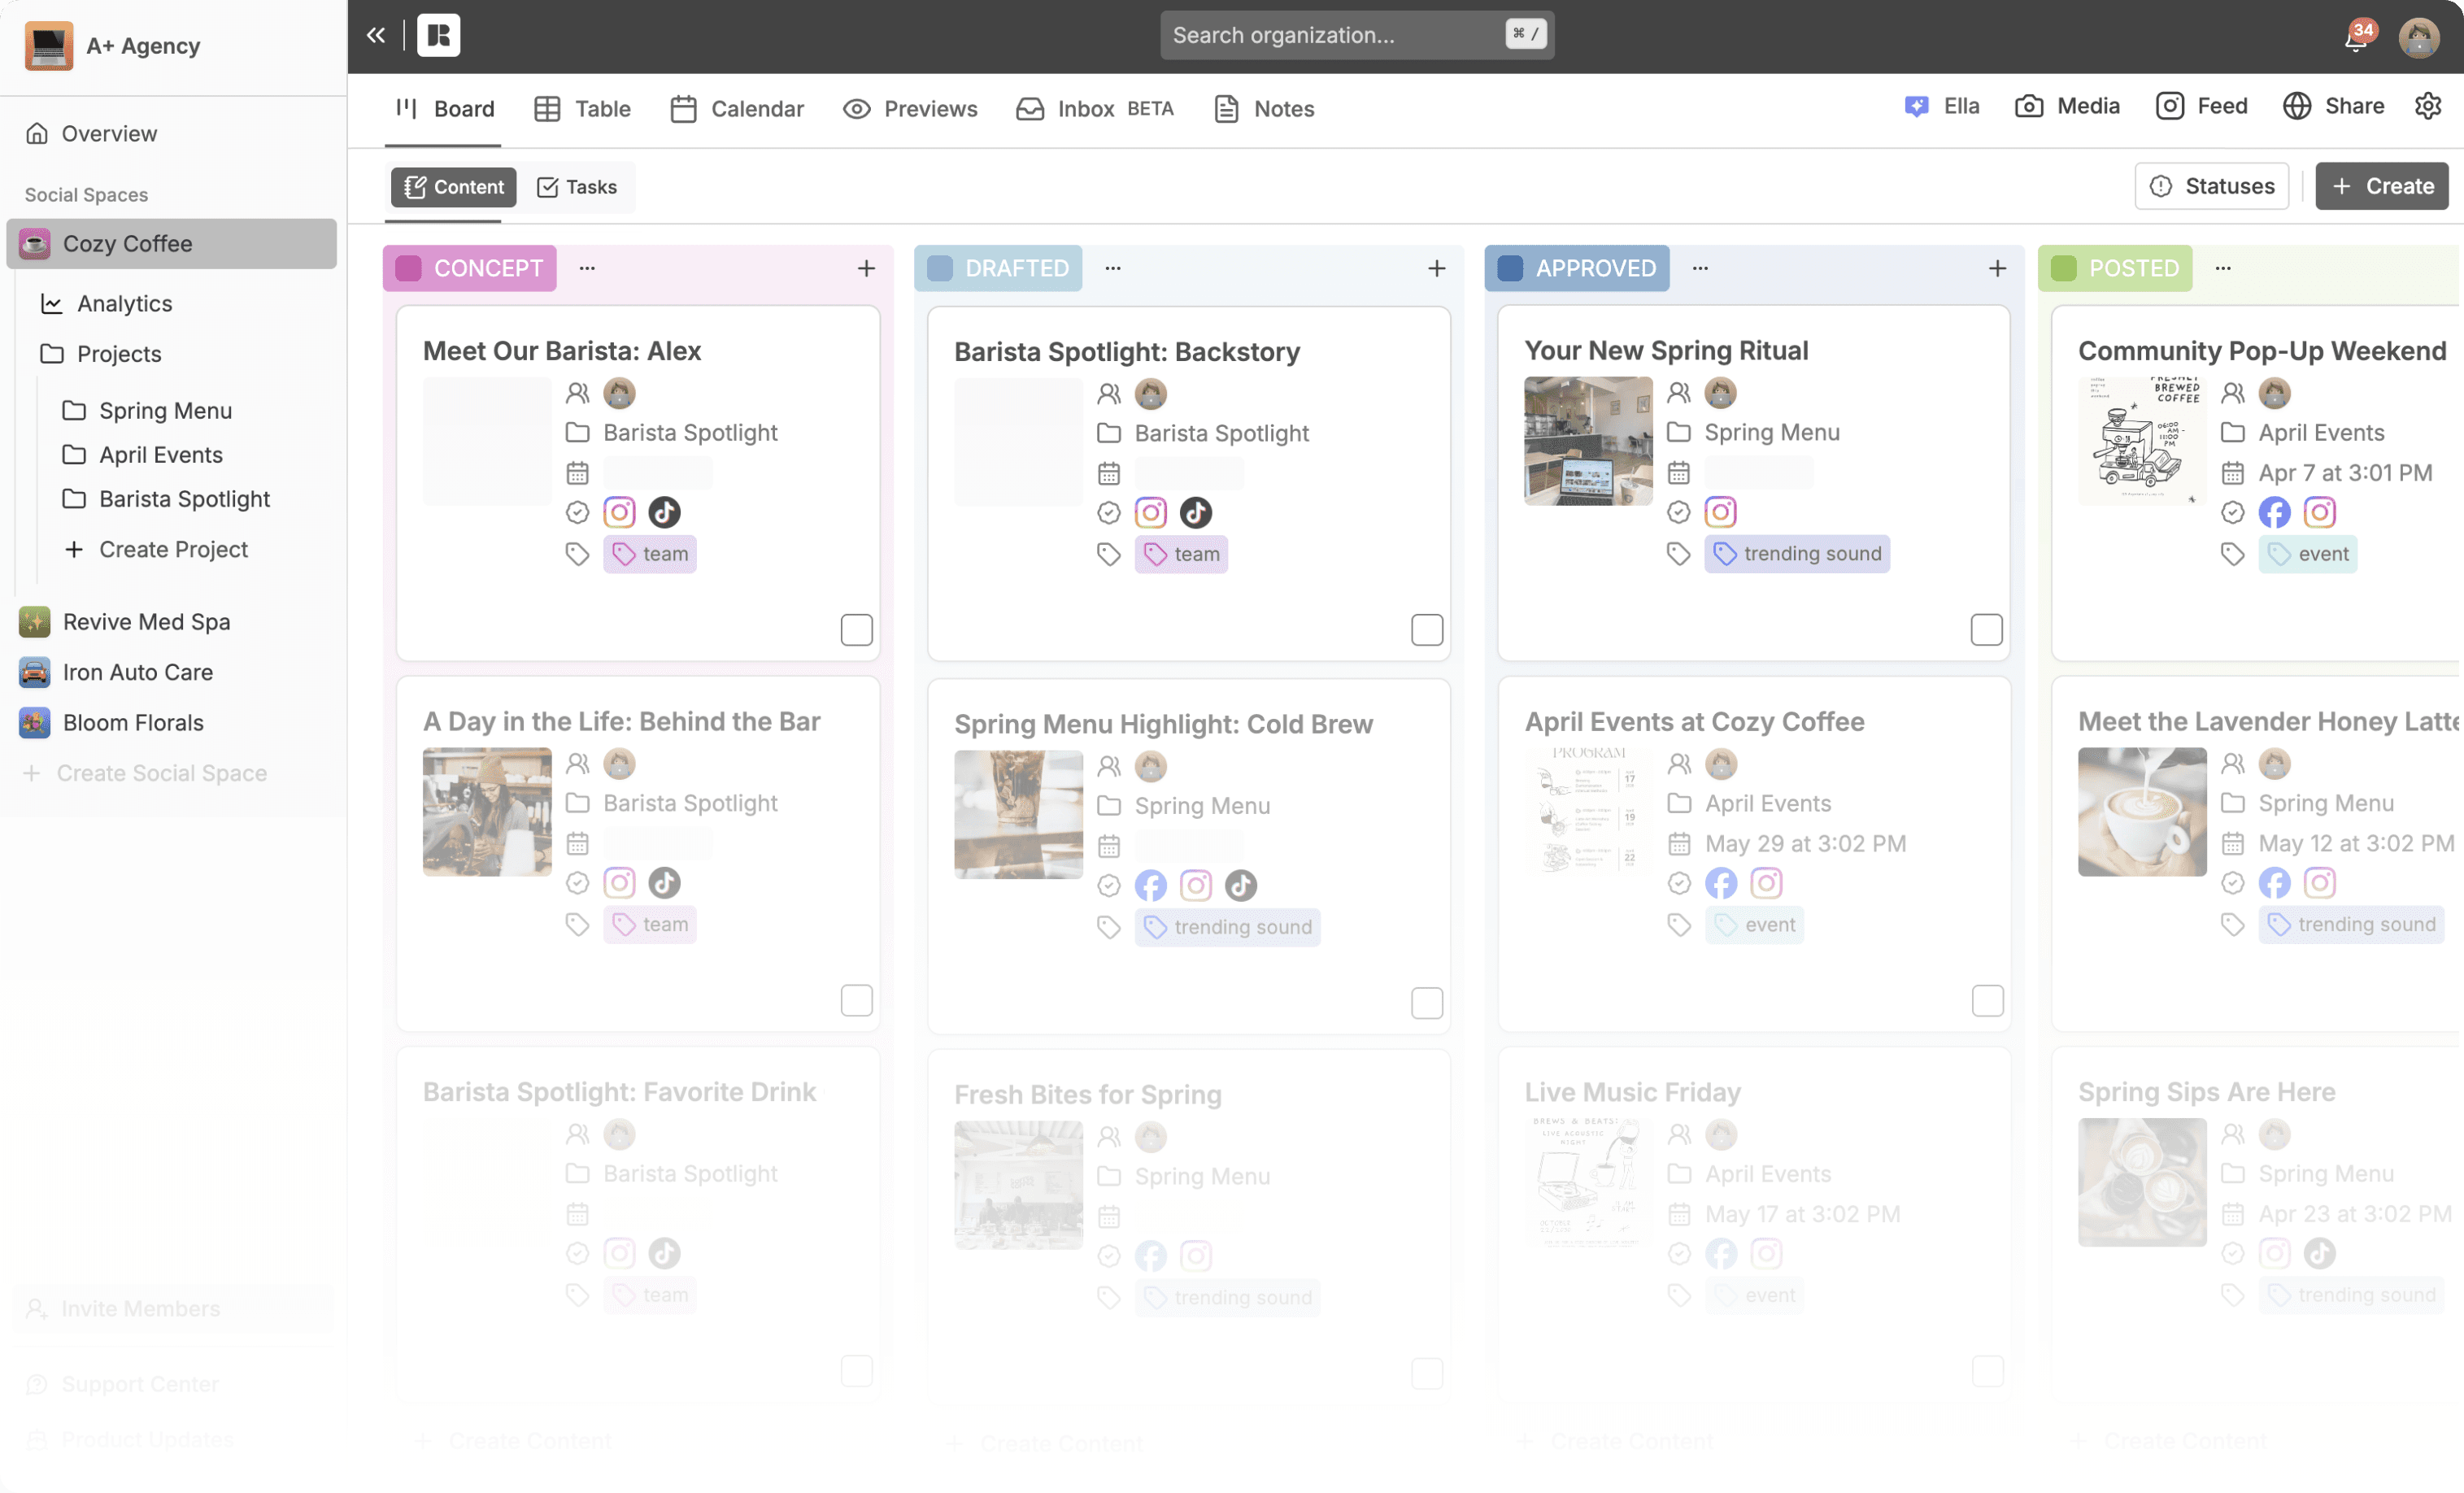Click Facebook icon on Spring Menu Highlight: Cold Brew card
The width and height of the screenshot is (2464, 1493).
point(1150,885)
